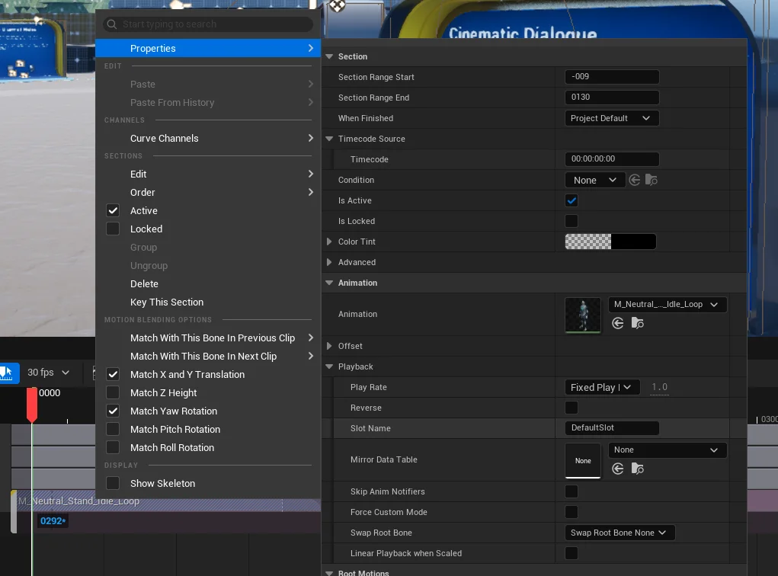Viewport: 778px width, 576px height.
Task: Click the Mirror Data Table None thumbnail
Action: point(583,460)
